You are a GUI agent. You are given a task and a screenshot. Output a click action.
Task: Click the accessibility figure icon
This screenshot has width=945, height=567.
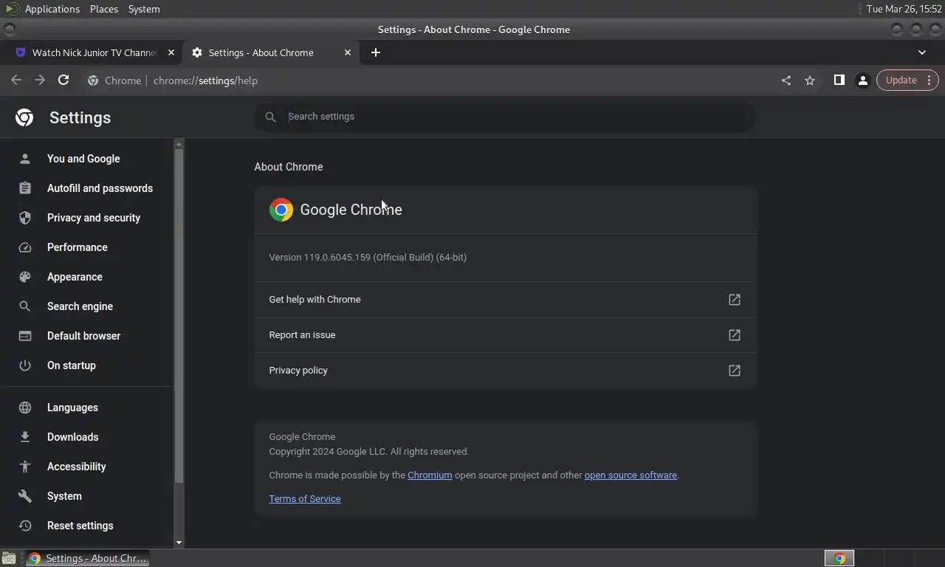coord(25,467)
